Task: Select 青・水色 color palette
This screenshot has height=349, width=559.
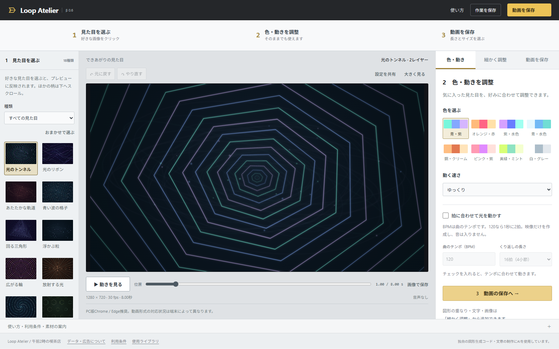Action: click(539, 128)
